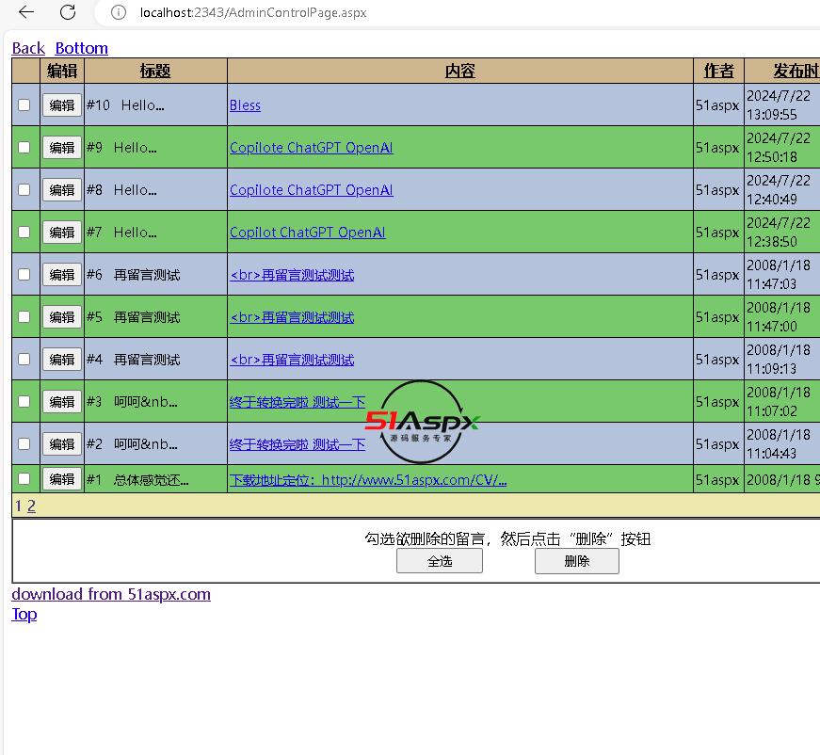Reload the page with refresh icon

[x=68, y=12]
